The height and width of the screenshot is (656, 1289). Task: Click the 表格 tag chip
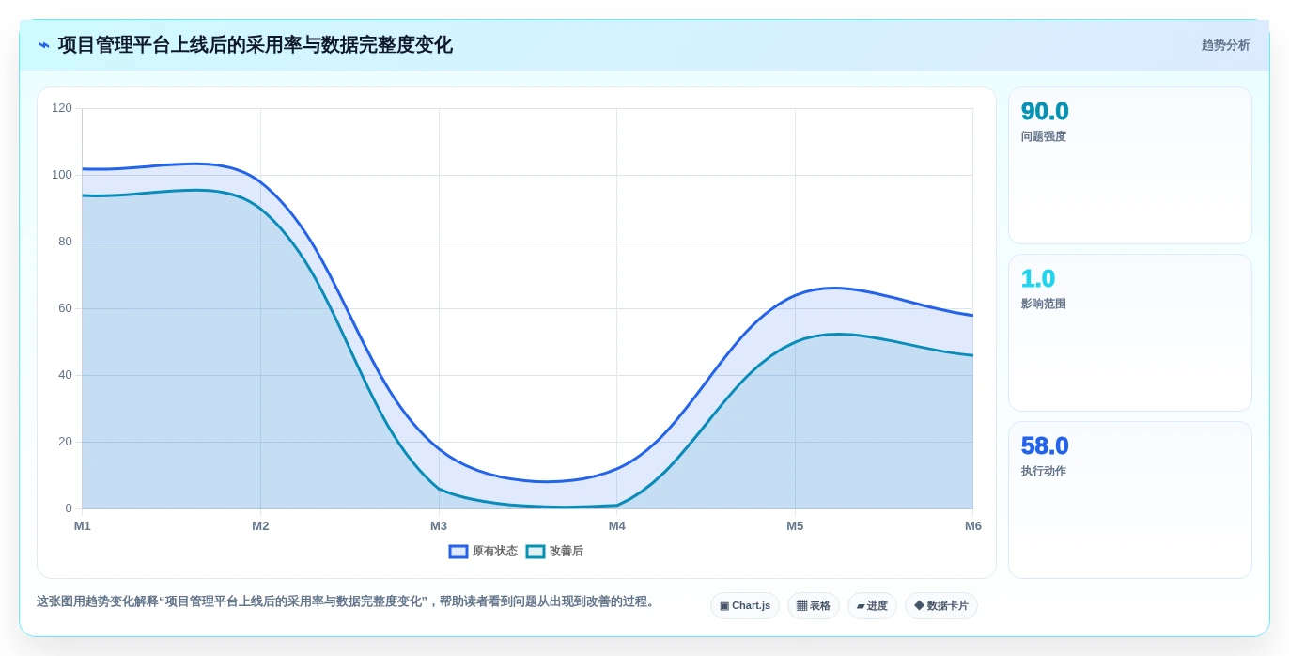(814, 606)
